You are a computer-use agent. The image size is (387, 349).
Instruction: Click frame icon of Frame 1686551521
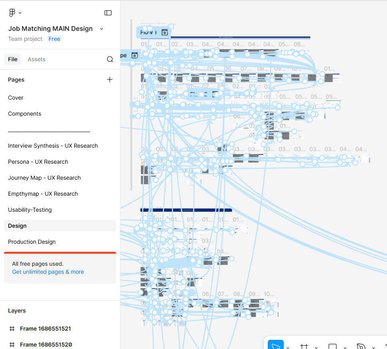pyautogui.click(x=12, y=329)
